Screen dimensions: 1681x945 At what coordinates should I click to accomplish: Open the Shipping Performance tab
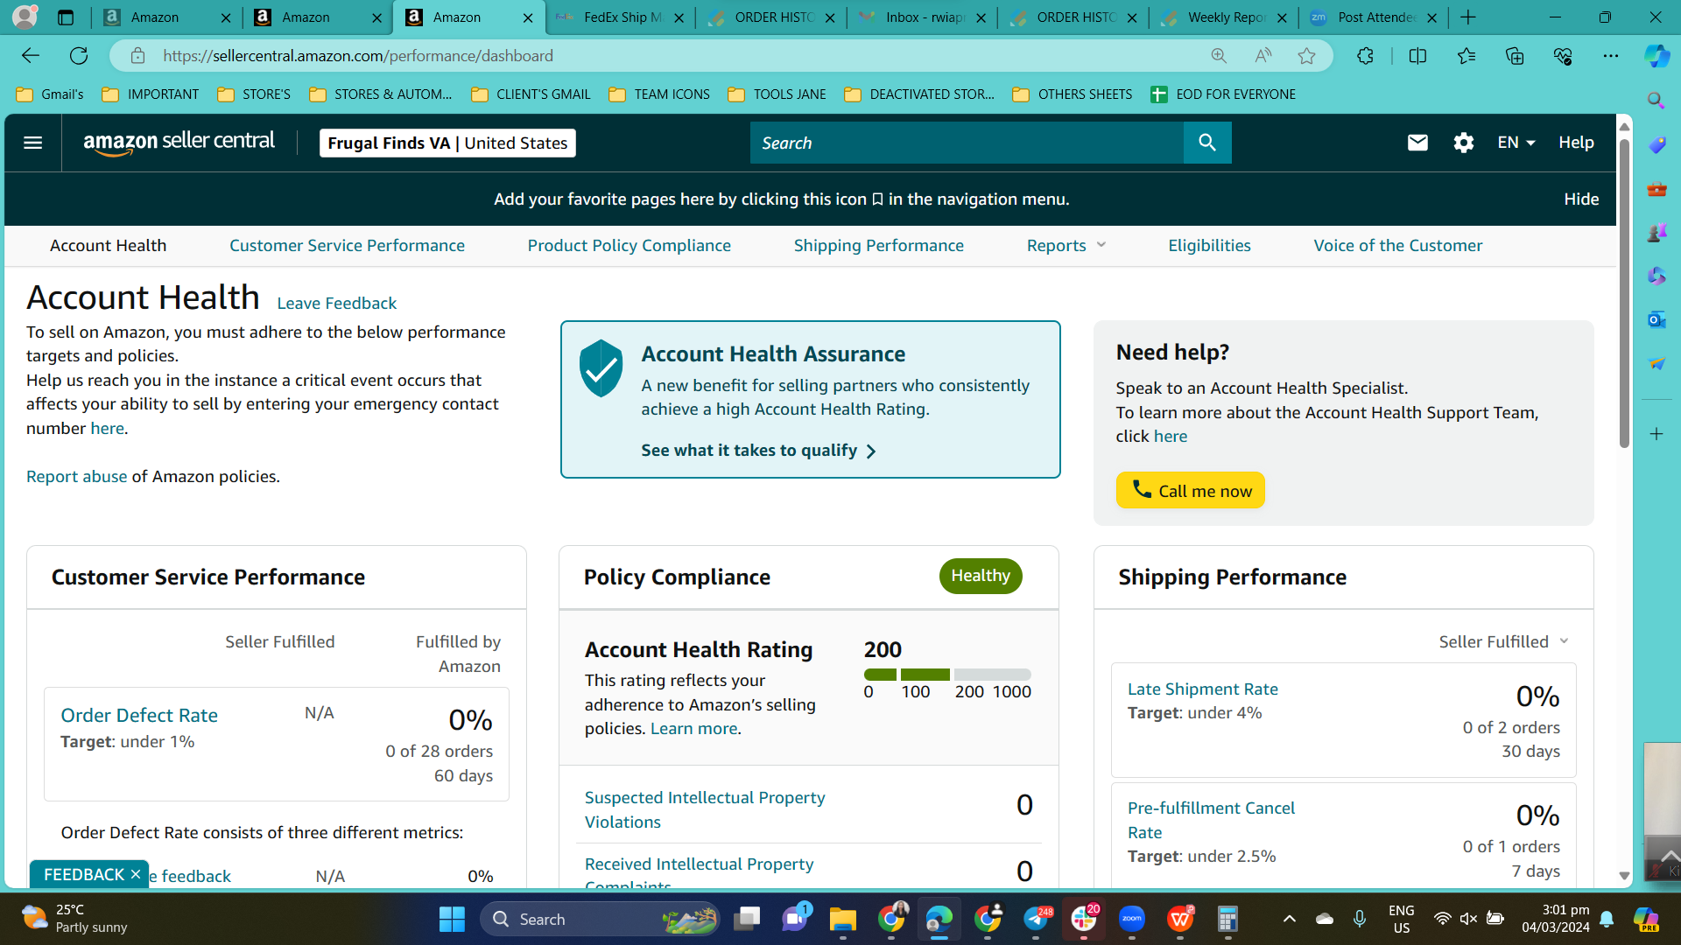pos(878,246)
